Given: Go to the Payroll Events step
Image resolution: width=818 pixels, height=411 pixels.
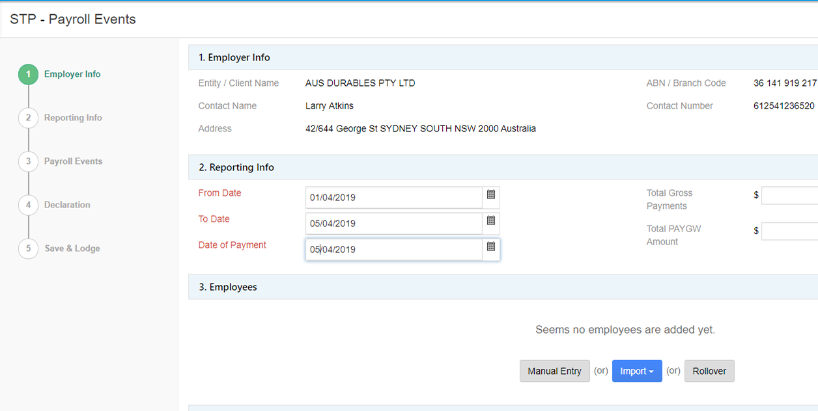Looking at the screenshot, I should click(x=73, y=161).
